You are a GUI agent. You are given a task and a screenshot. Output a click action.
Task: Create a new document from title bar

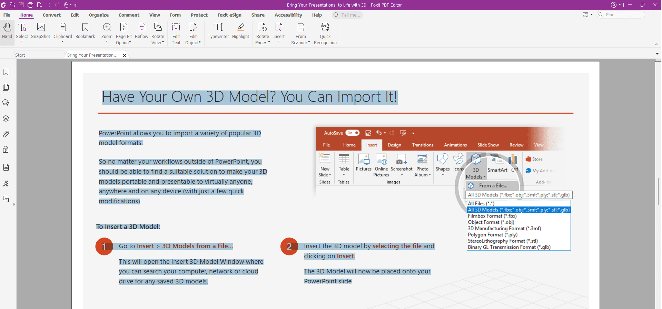[39, 5]
